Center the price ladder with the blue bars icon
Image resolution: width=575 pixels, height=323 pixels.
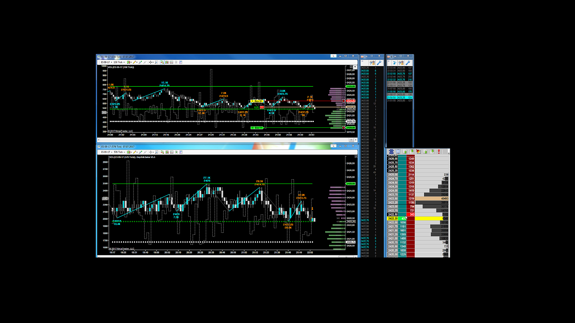click(391, 152)
